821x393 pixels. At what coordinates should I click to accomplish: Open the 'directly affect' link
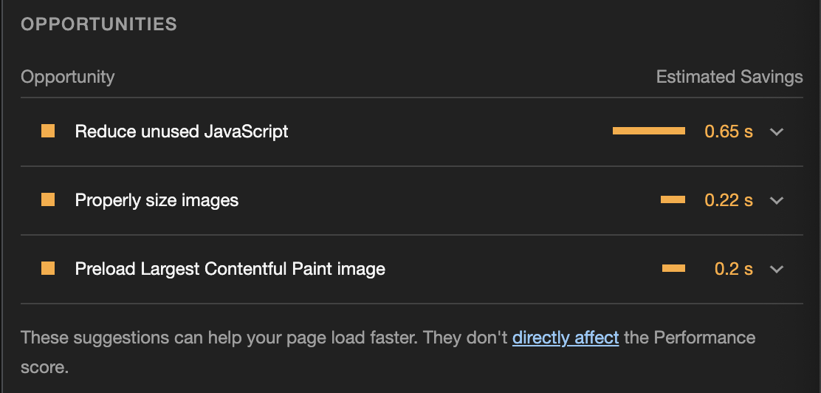click(x=565, y=338)
